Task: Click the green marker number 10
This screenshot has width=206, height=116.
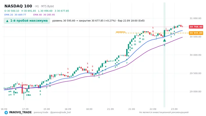Action: tap(132, 48)
